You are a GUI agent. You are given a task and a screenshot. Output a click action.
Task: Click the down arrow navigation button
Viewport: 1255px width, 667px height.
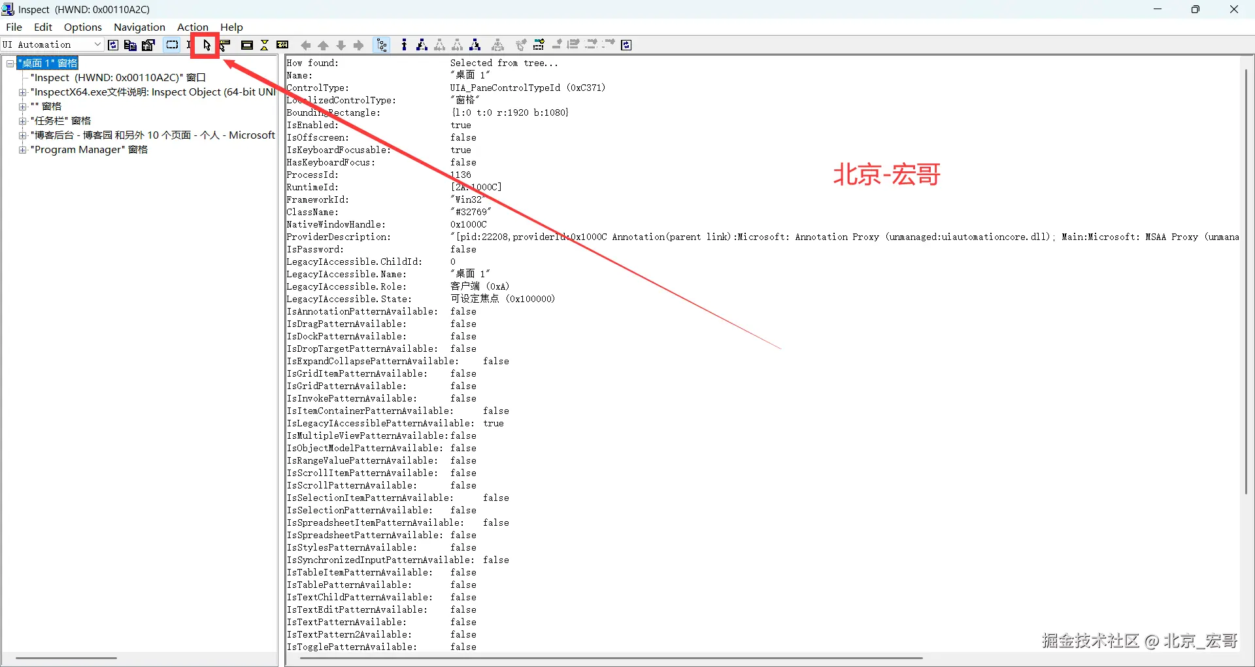tap(341, 45)
